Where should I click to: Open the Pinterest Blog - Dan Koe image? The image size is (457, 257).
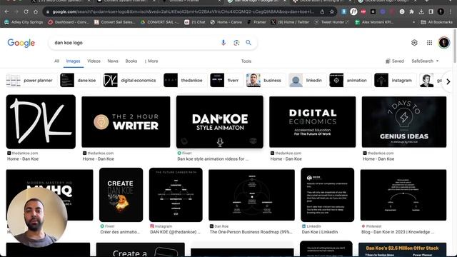coord(403,195)
